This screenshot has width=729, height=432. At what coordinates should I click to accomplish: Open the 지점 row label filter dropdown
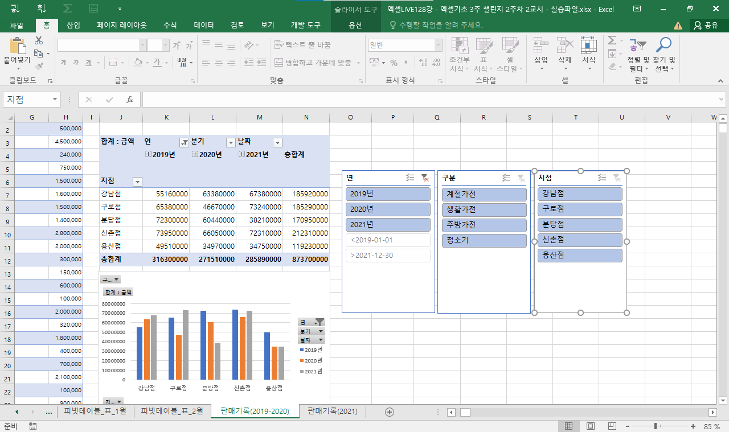pyautogui.click(x=137, y=182)
